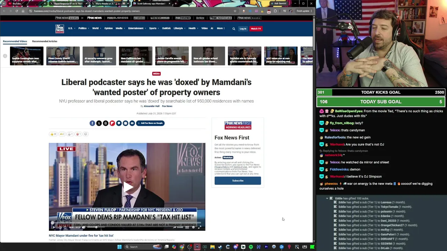Toggle closed captions on the video
Viewport: 447px width, 251px height.
point(187,227)
